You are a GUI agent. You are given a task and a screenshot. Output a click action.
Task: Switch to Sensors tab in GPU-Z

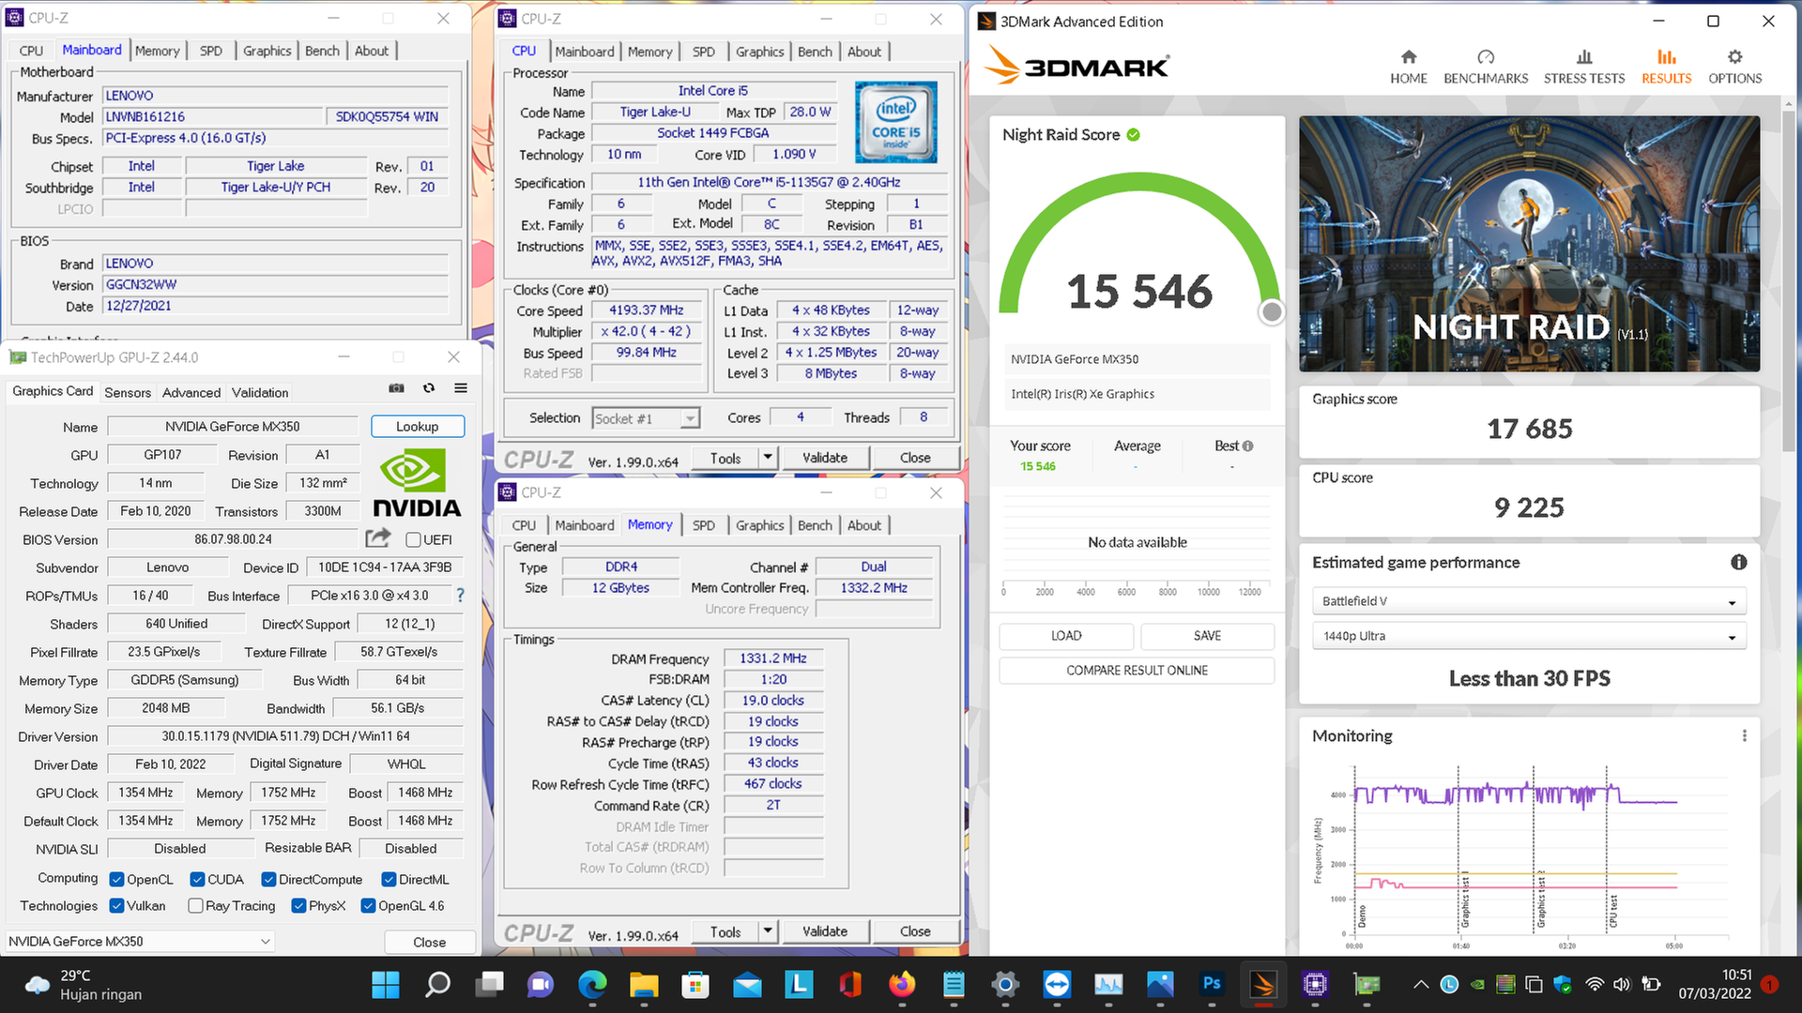(128, 393)
